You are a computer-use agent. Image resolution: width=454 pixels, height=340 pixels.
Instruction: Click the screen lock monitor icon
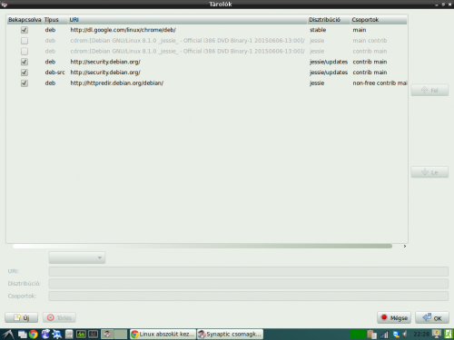coord(437,334)
